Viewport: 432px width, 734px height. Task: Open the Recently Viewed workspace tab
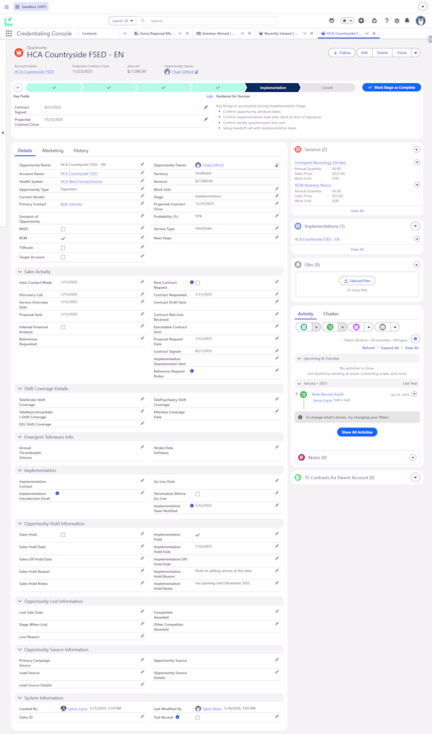click(x=281, y=34)
